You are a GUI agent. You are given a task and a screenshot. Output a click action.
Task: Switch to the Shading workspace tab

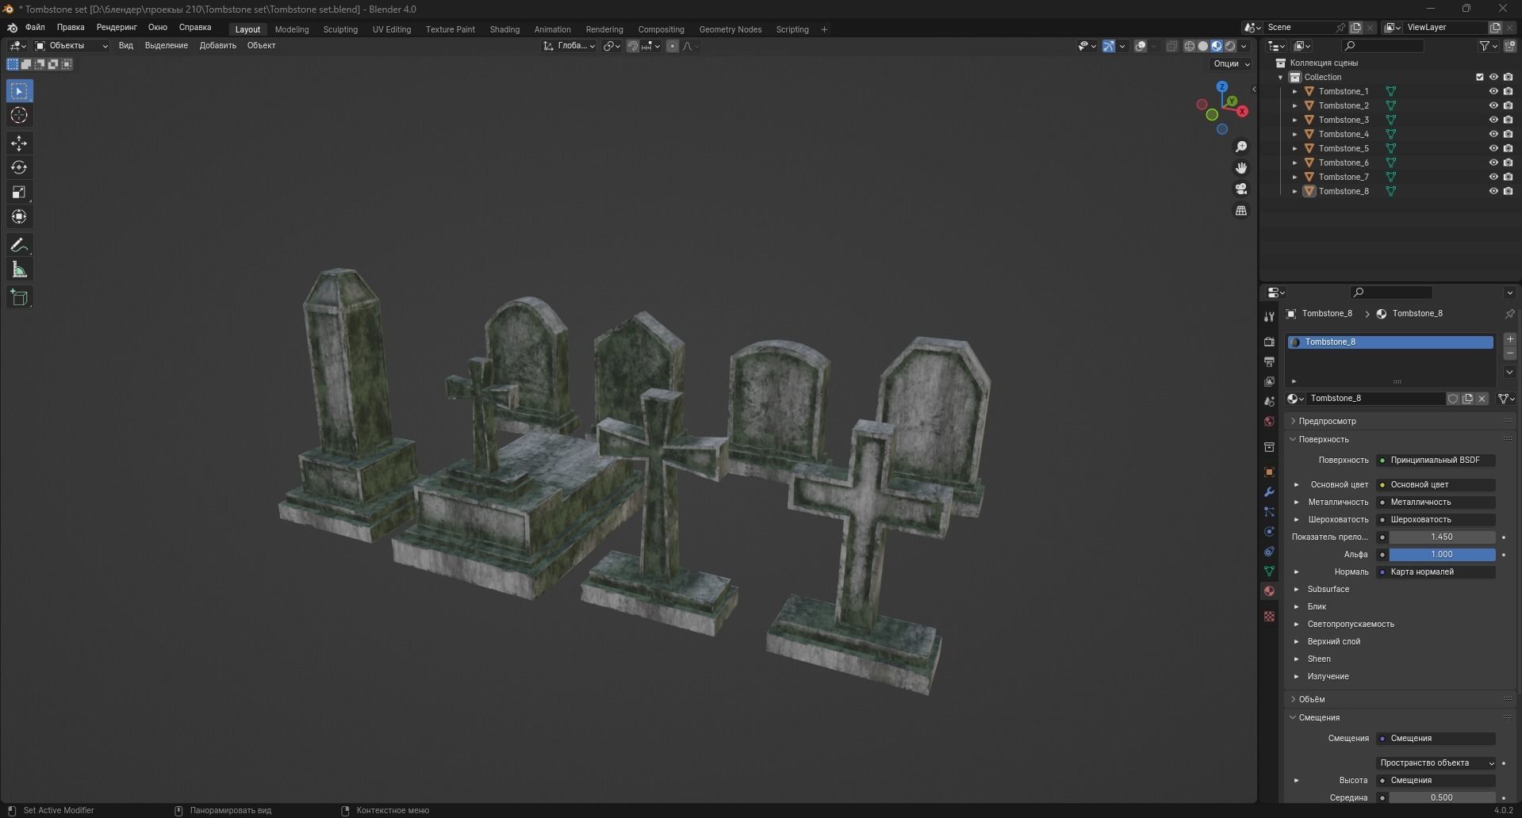504,29
